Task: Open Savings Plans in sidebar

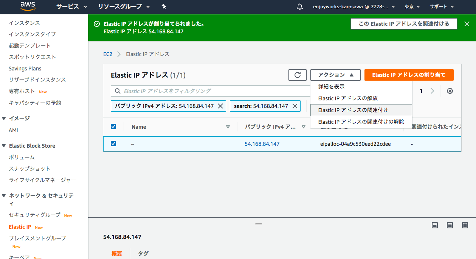Action: pos(25,69)
